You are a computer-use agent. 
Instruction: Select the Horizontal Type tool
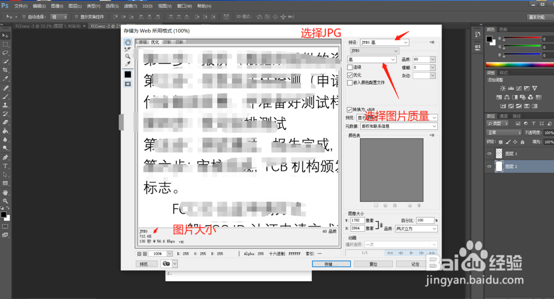(x=6, y=166)
